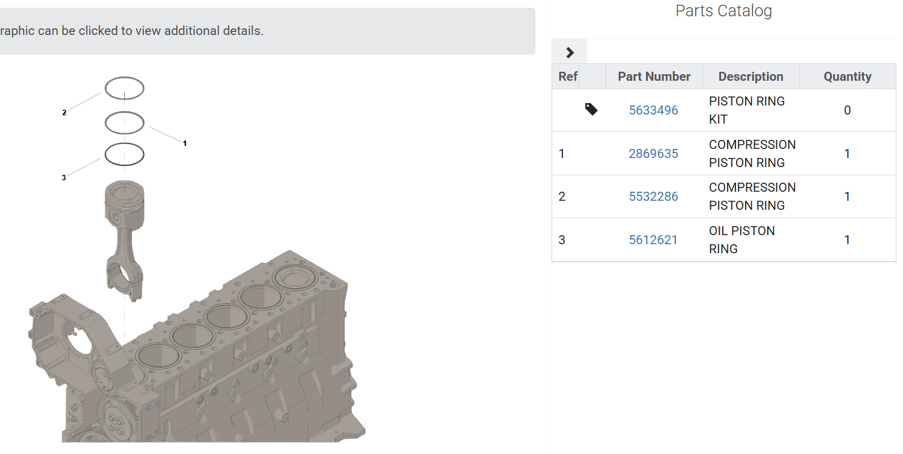Click callout number 1 in the diagram
Screen dimensions: 903x454
coord(184,143)
